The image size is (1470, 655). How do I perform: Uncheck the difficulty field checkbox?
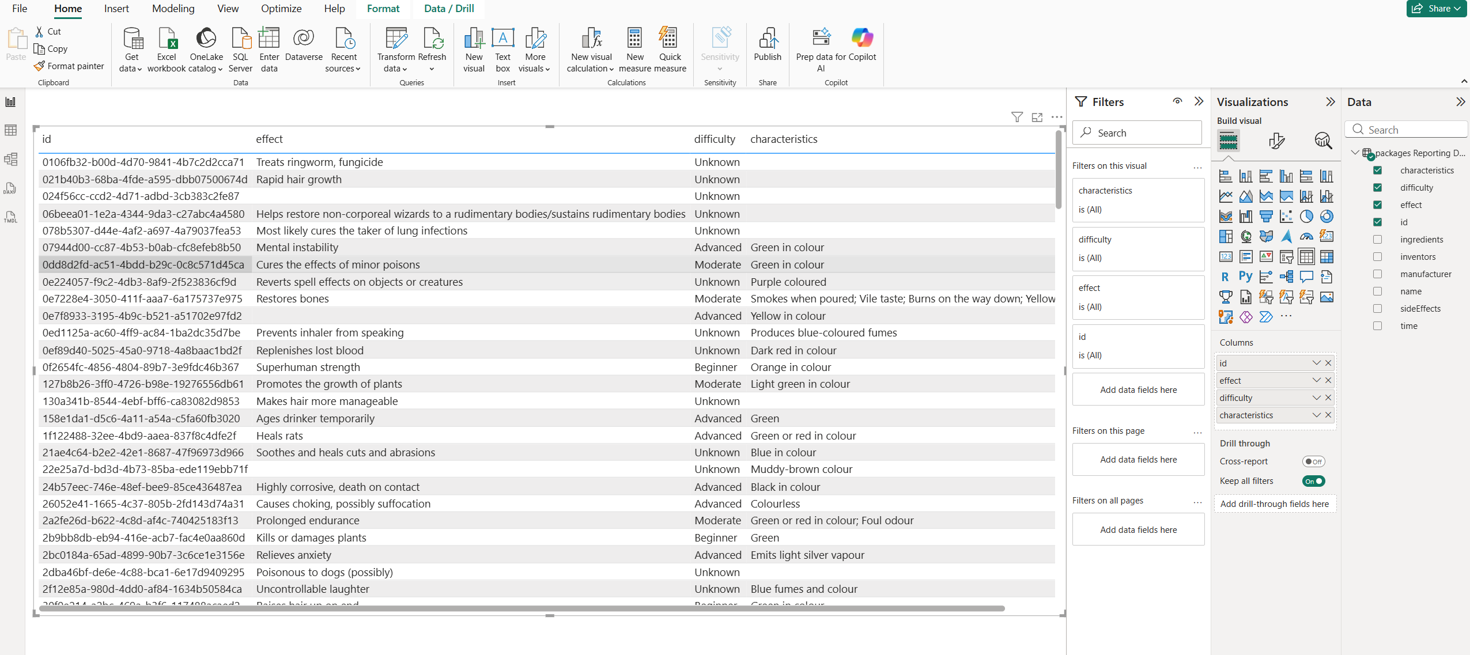(x=1377, y=188)
